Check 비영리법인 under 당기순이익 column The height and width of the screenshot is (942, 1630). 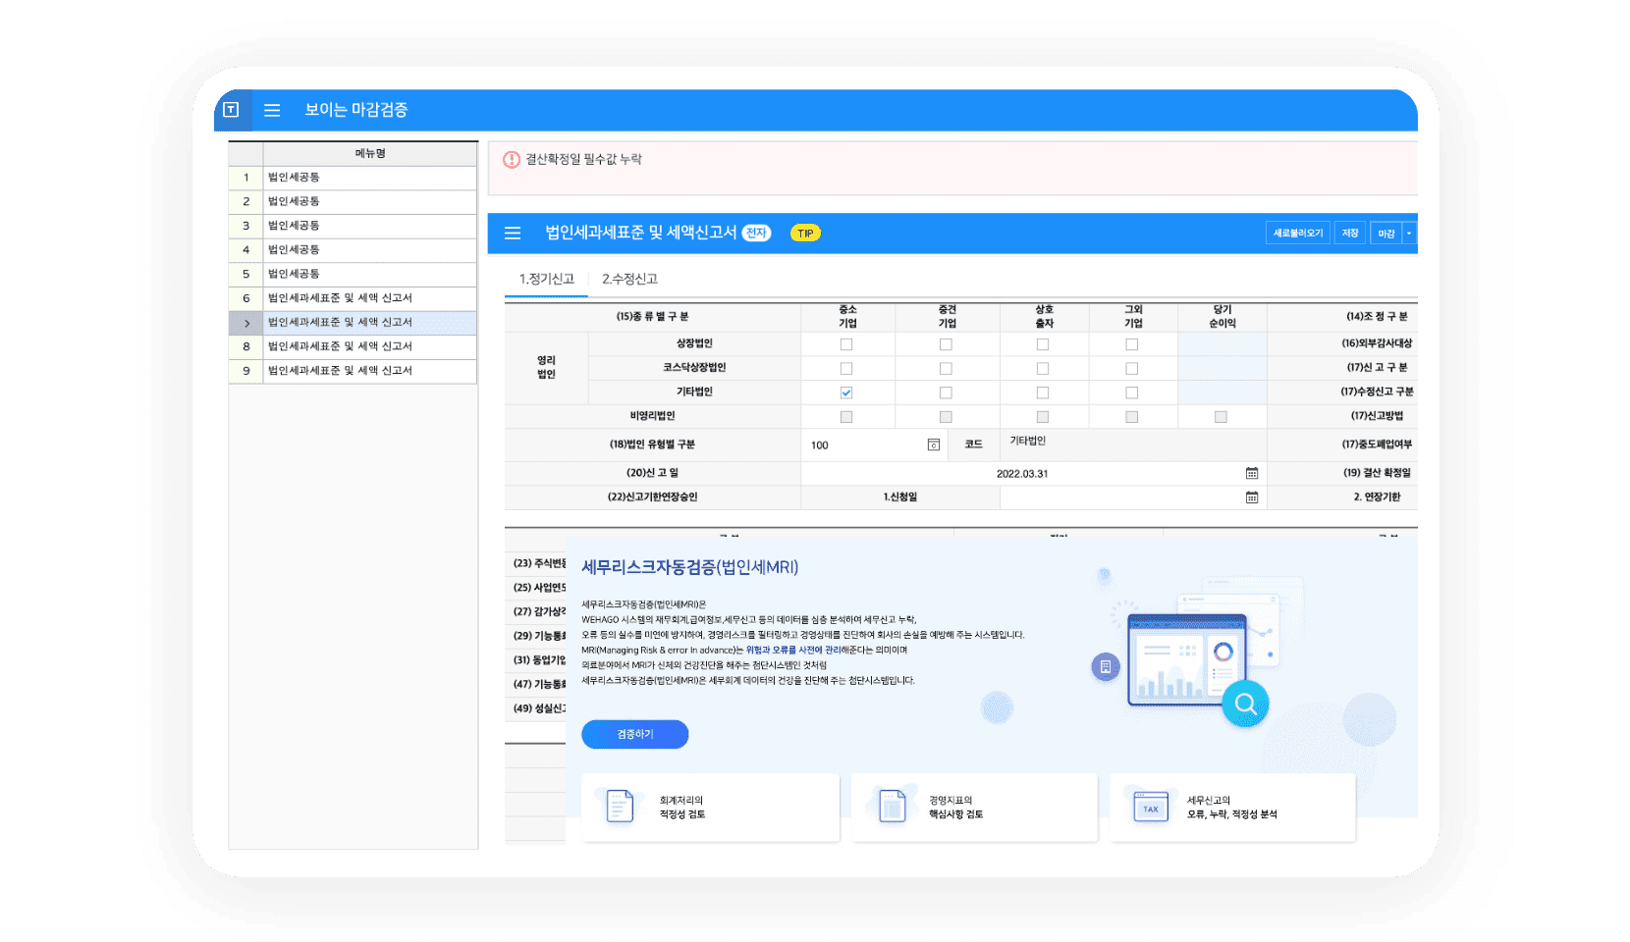click(x=1221, y=417)
